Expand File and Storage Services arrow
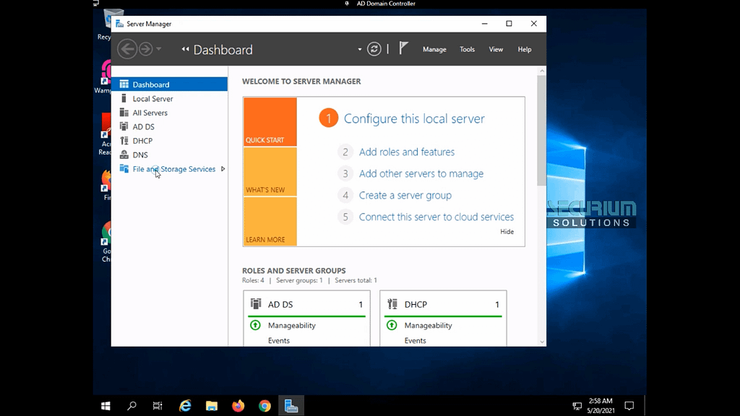This screenshot has height=416, width=740. tap(223, 169)
